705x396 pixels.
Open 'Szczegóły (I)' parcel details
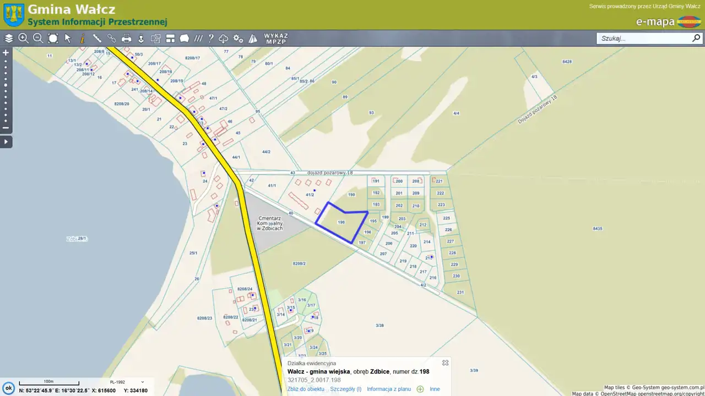[x=345, y=389]
